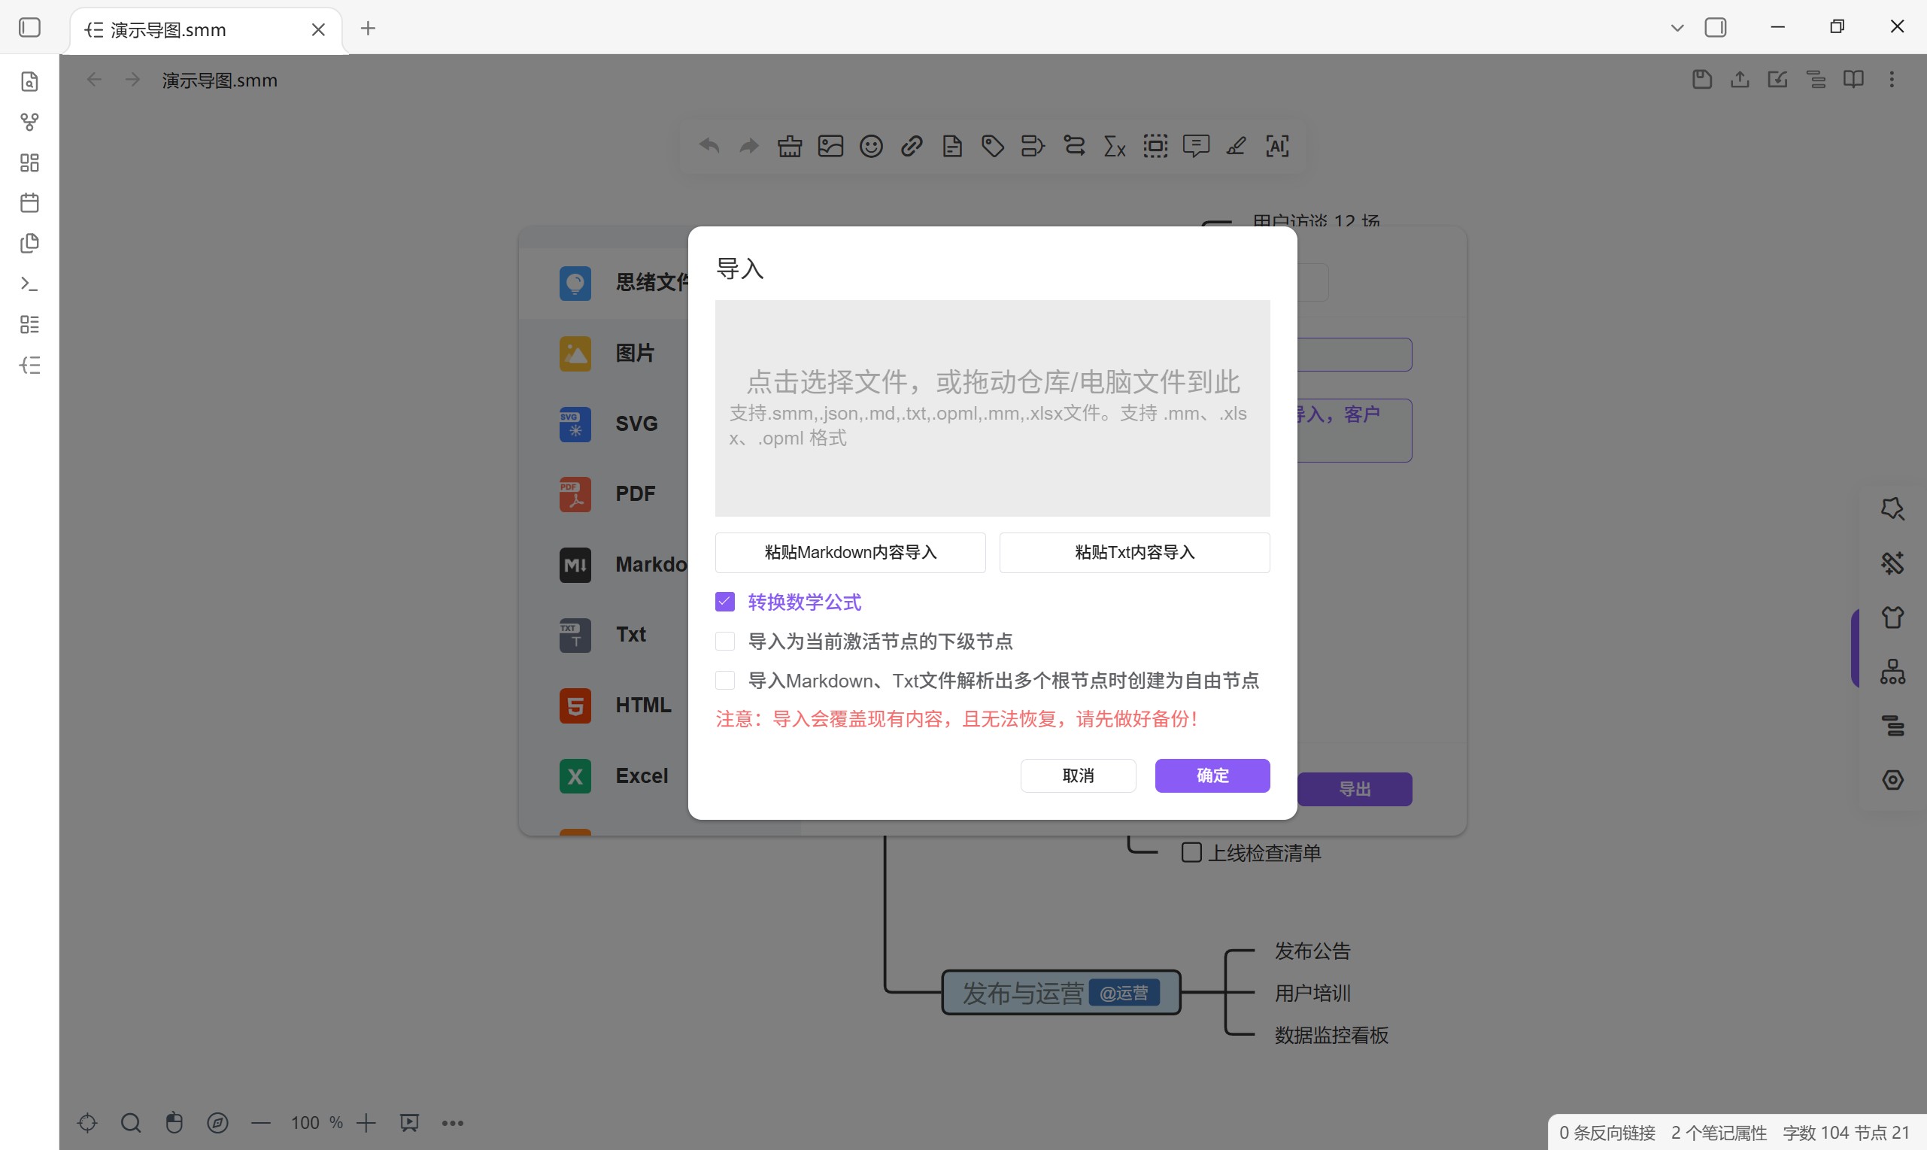Click the presentation mode icon at bottom
Image resolution: width=1927 pixels, height=1150 pixels.
pos(409,1123)
